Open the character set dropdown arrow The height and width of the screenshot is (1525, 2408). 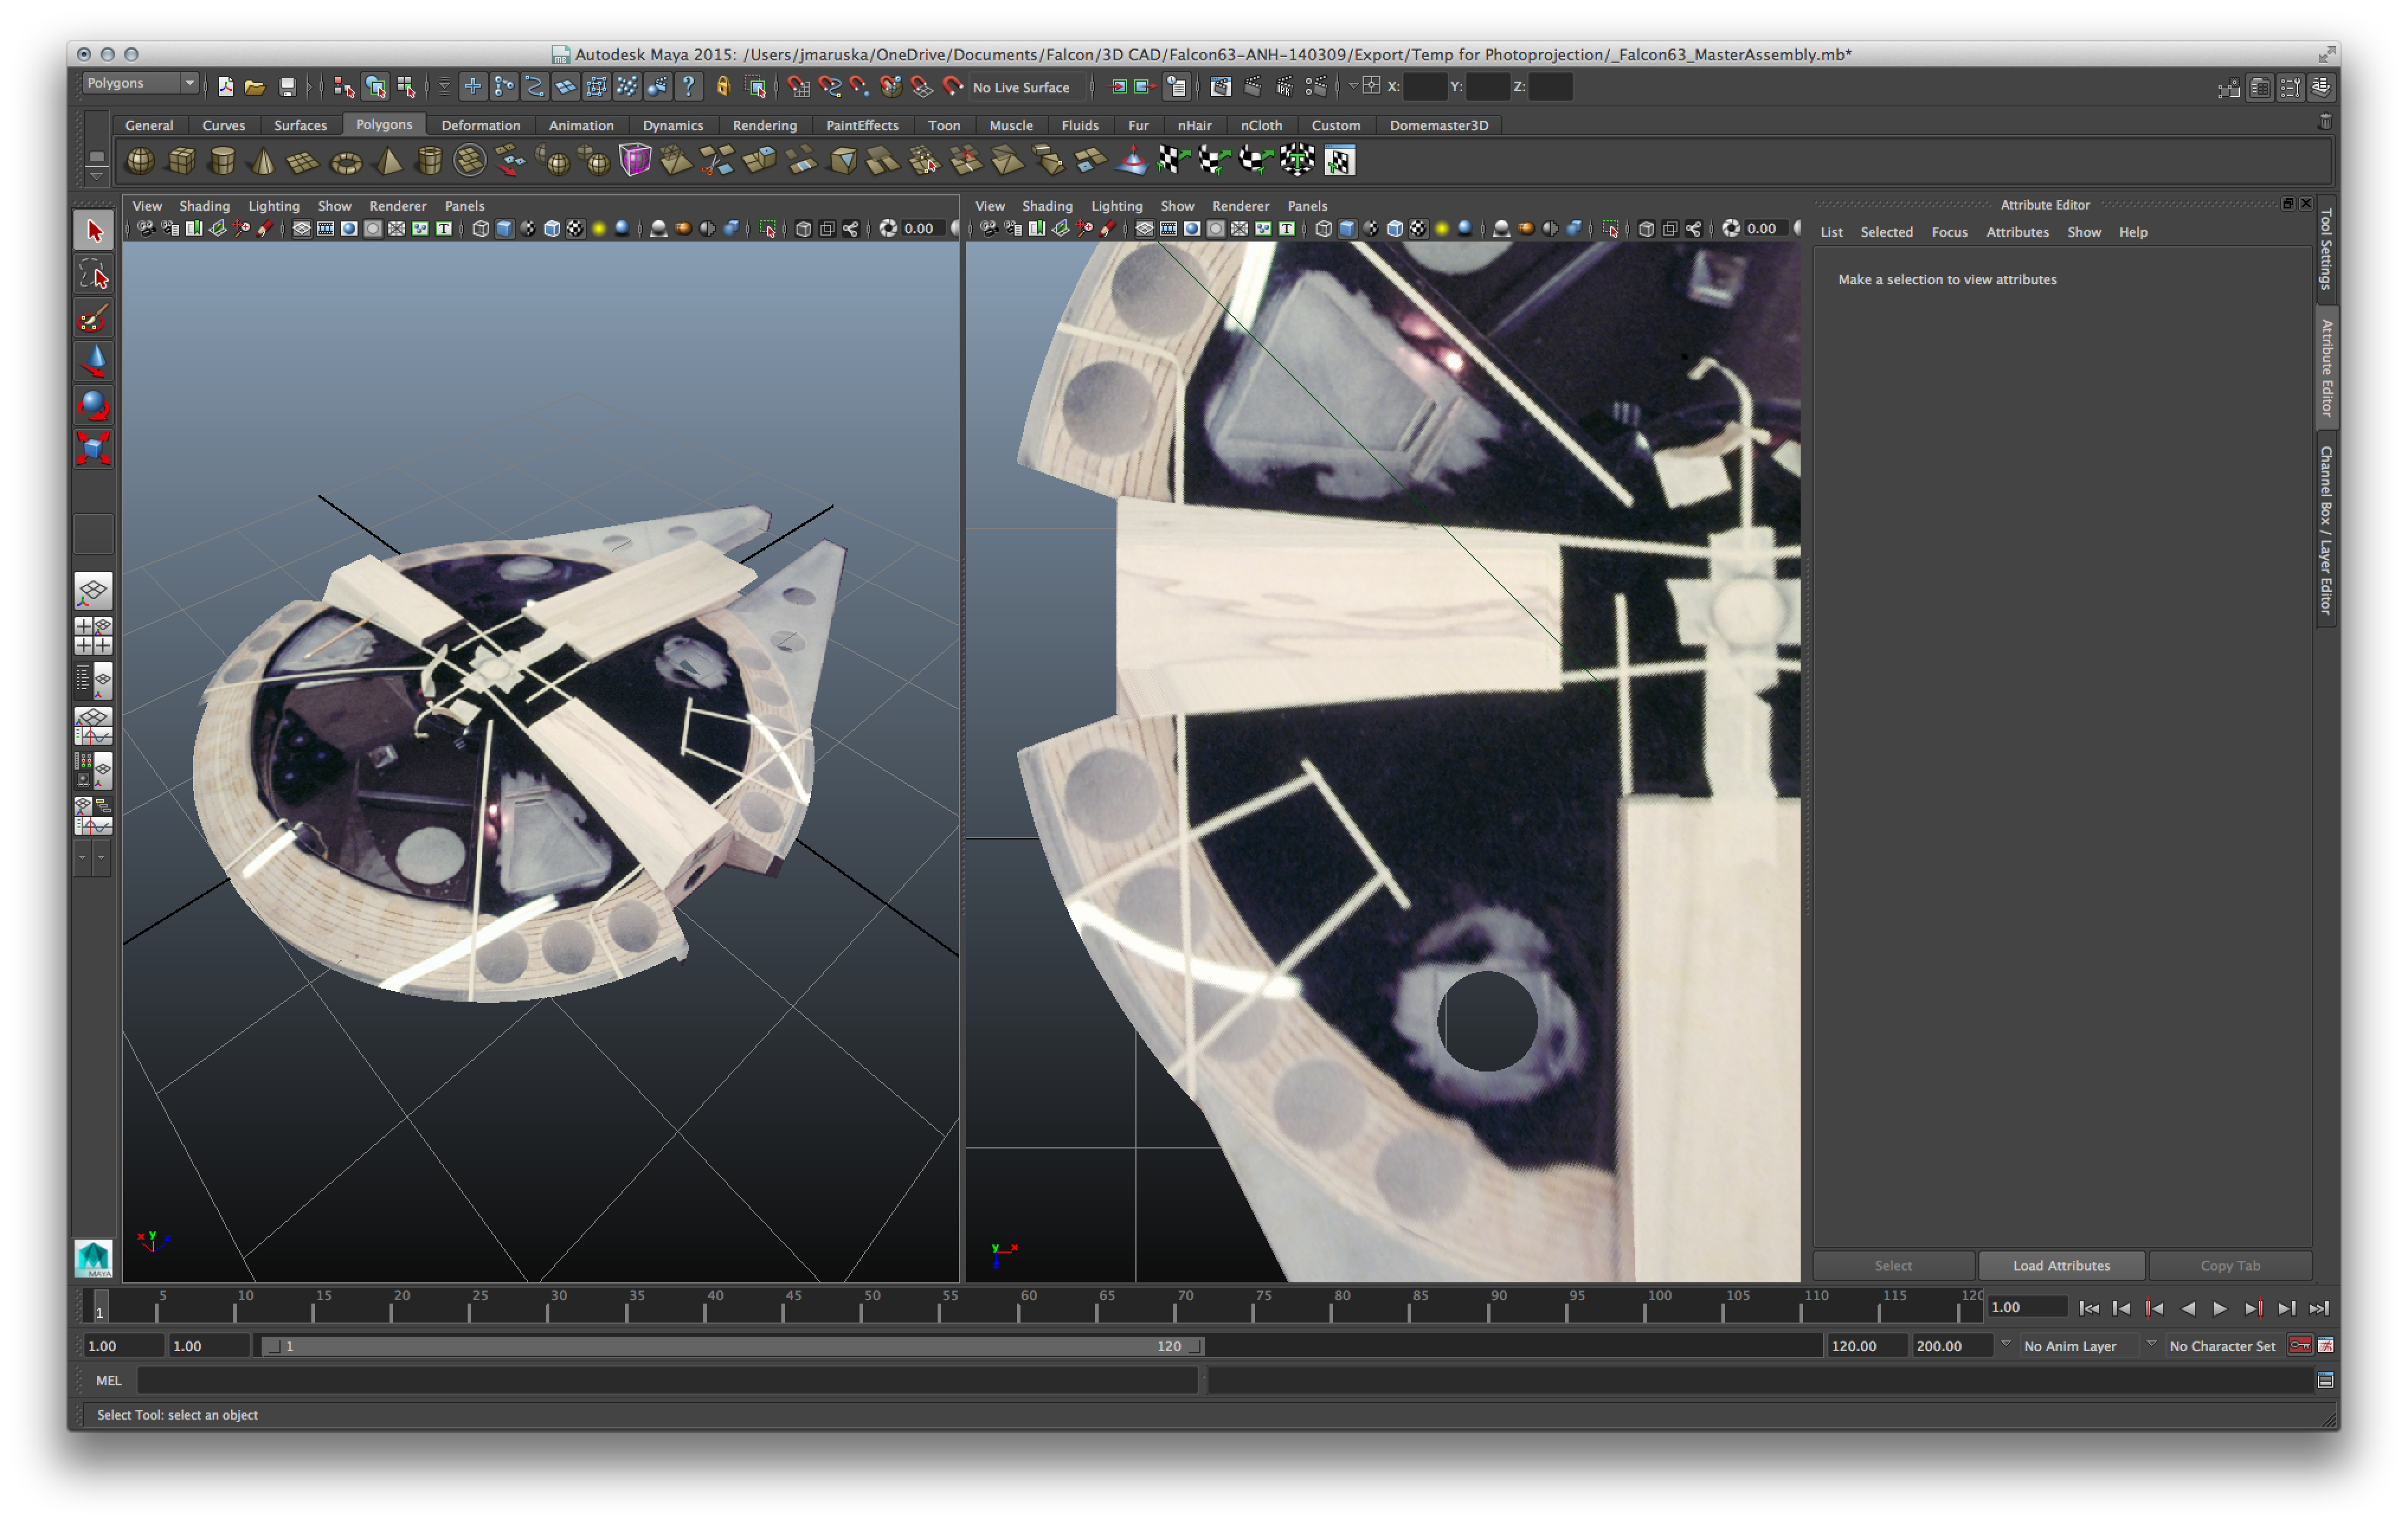click(x=2151, y=1345)
